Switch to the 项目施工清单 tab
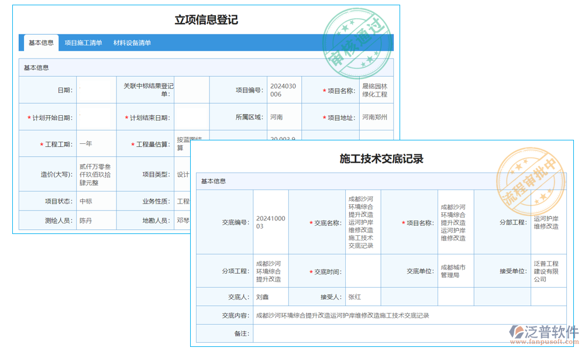The image size is (585, 351). [84, 42]
